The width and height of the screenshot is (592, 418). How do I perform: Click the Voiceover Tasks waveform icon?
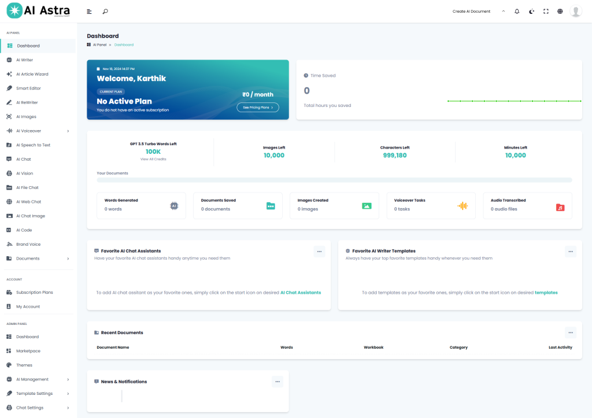(462, 206)
